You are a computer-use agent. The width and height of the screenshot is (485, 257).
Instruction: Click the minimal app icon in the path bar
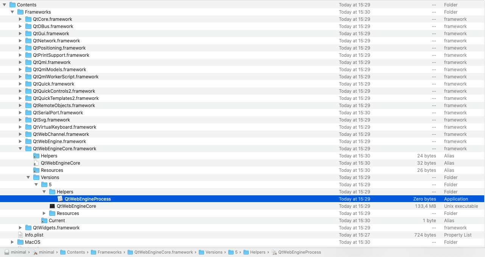tap(35, 252)
